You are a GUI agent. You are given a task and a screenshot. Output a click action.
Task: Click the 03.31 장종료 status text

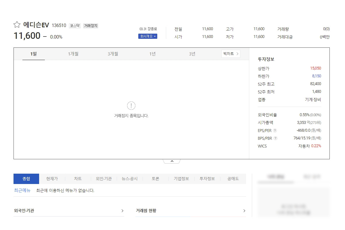pyautogui.click(x=148, y=29)
